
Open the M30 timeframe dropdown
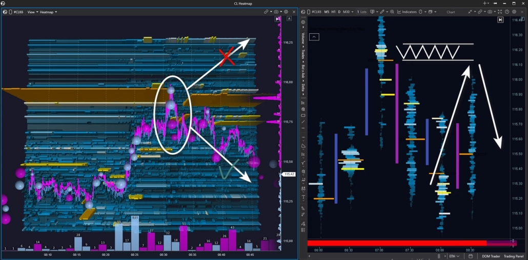[347, 12]
